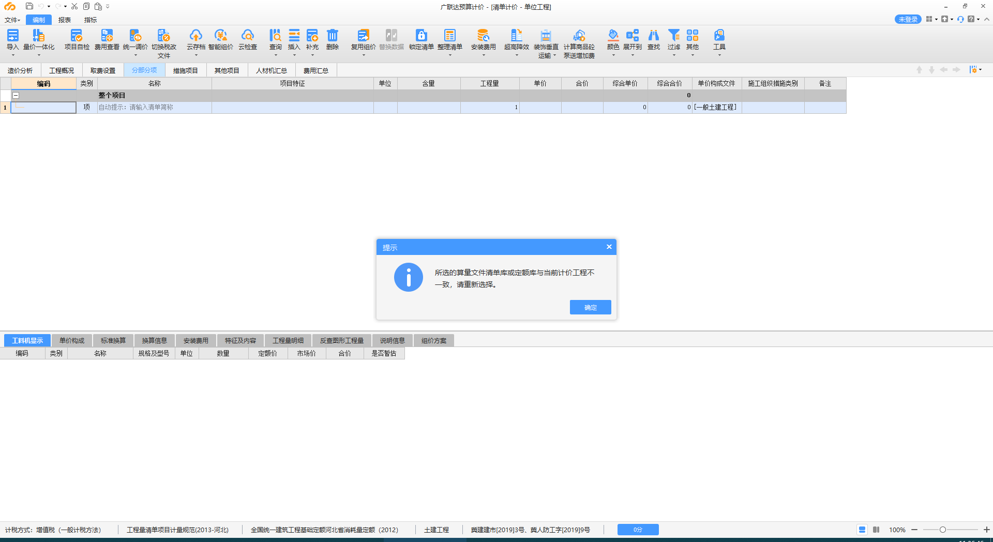The image size is (993, 542).
Task: Click the 补充 supplement icon
Action: (x=312, y=35)
